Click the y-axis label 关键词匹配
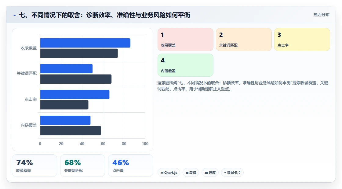Image resolution: width=342 pixels, height=189 pixels. click(27, 74)
